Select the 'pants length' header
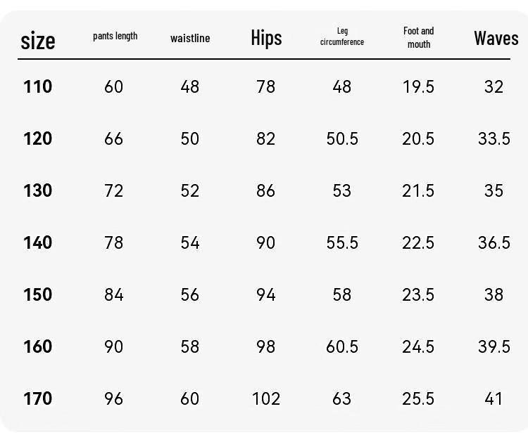The image size is (528, 442). [115, 36]
